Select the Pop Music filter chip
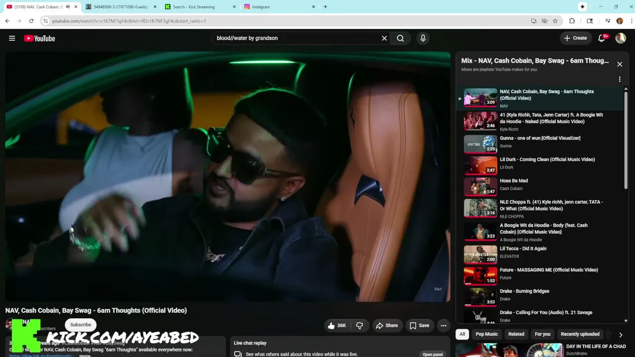This screenshot has height=357, width=635. tap(487, 334)
